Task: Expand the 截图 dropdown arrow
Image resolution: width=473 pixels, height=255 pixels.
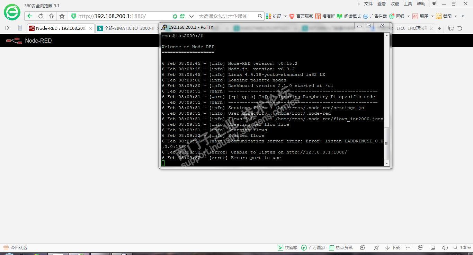Action: (x=456, y=16)
